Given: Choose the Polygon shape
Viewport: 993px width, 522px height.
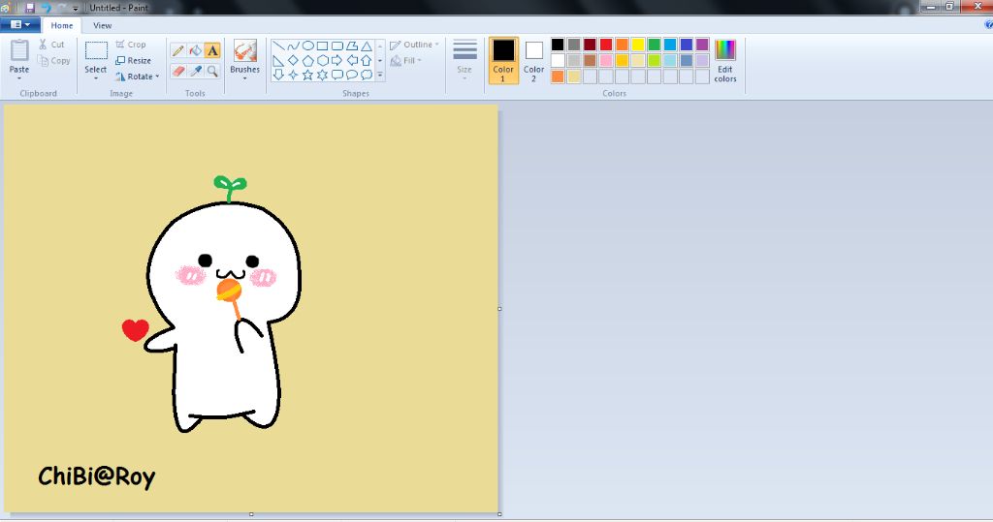Looking at the screenshot, I should pyautogui.click(x=352, y=46).
